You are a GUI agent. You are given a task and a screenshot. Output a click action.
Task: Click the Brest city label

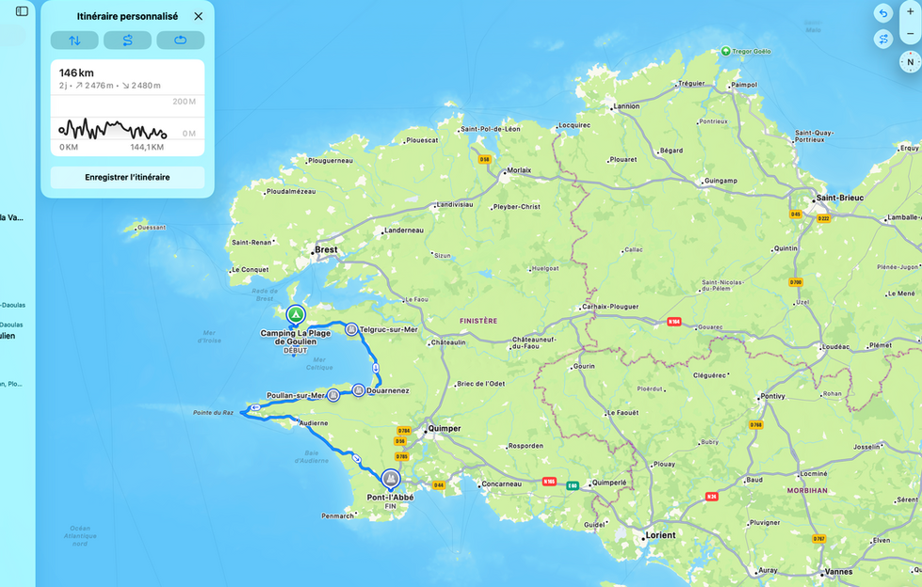326,249
